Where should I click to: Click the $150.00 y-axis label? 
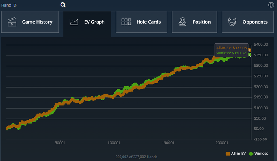[x=261, y=97]
